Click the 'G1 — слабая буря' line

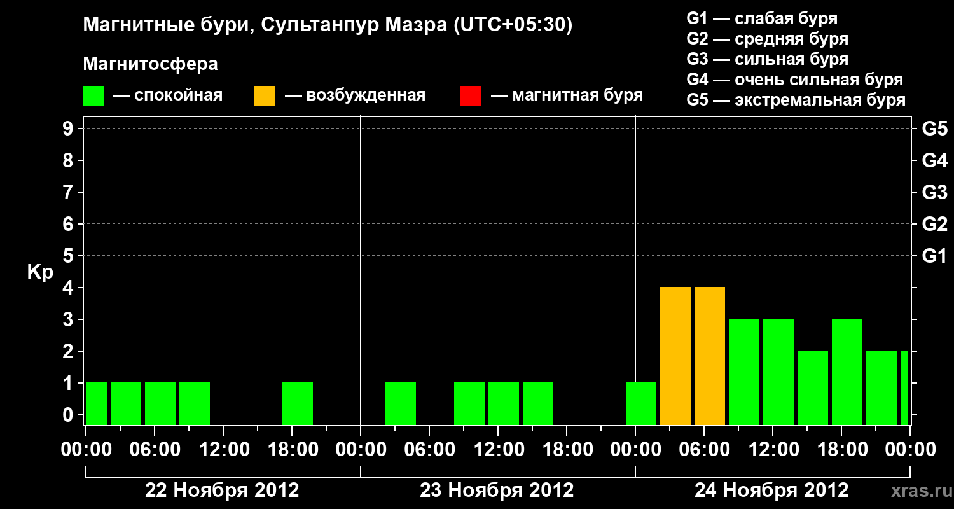coord(762,18)
